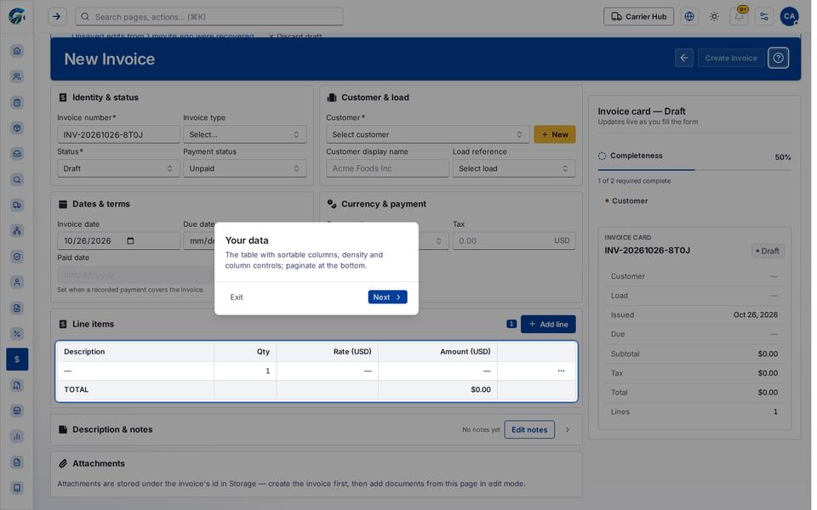Image resolution: width=817 pixels, height=510 pixels.
Task: Open the bar chart icon in sidebar
Action: click(x=17, y=437)
